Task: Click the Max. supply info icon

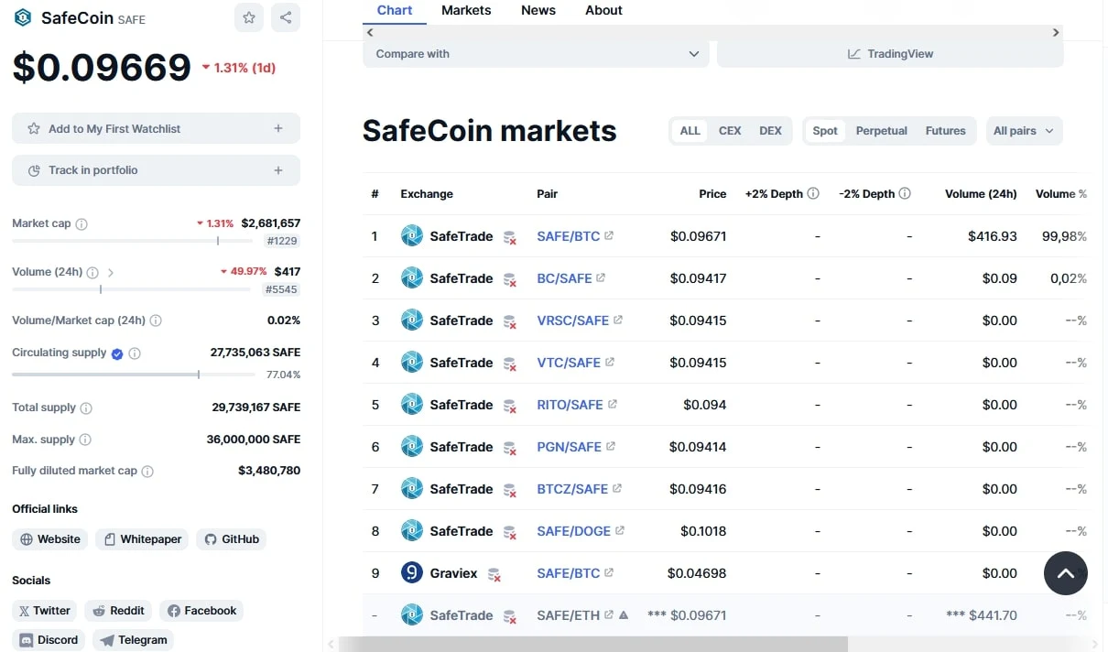Action: click(x=85, y=440)
